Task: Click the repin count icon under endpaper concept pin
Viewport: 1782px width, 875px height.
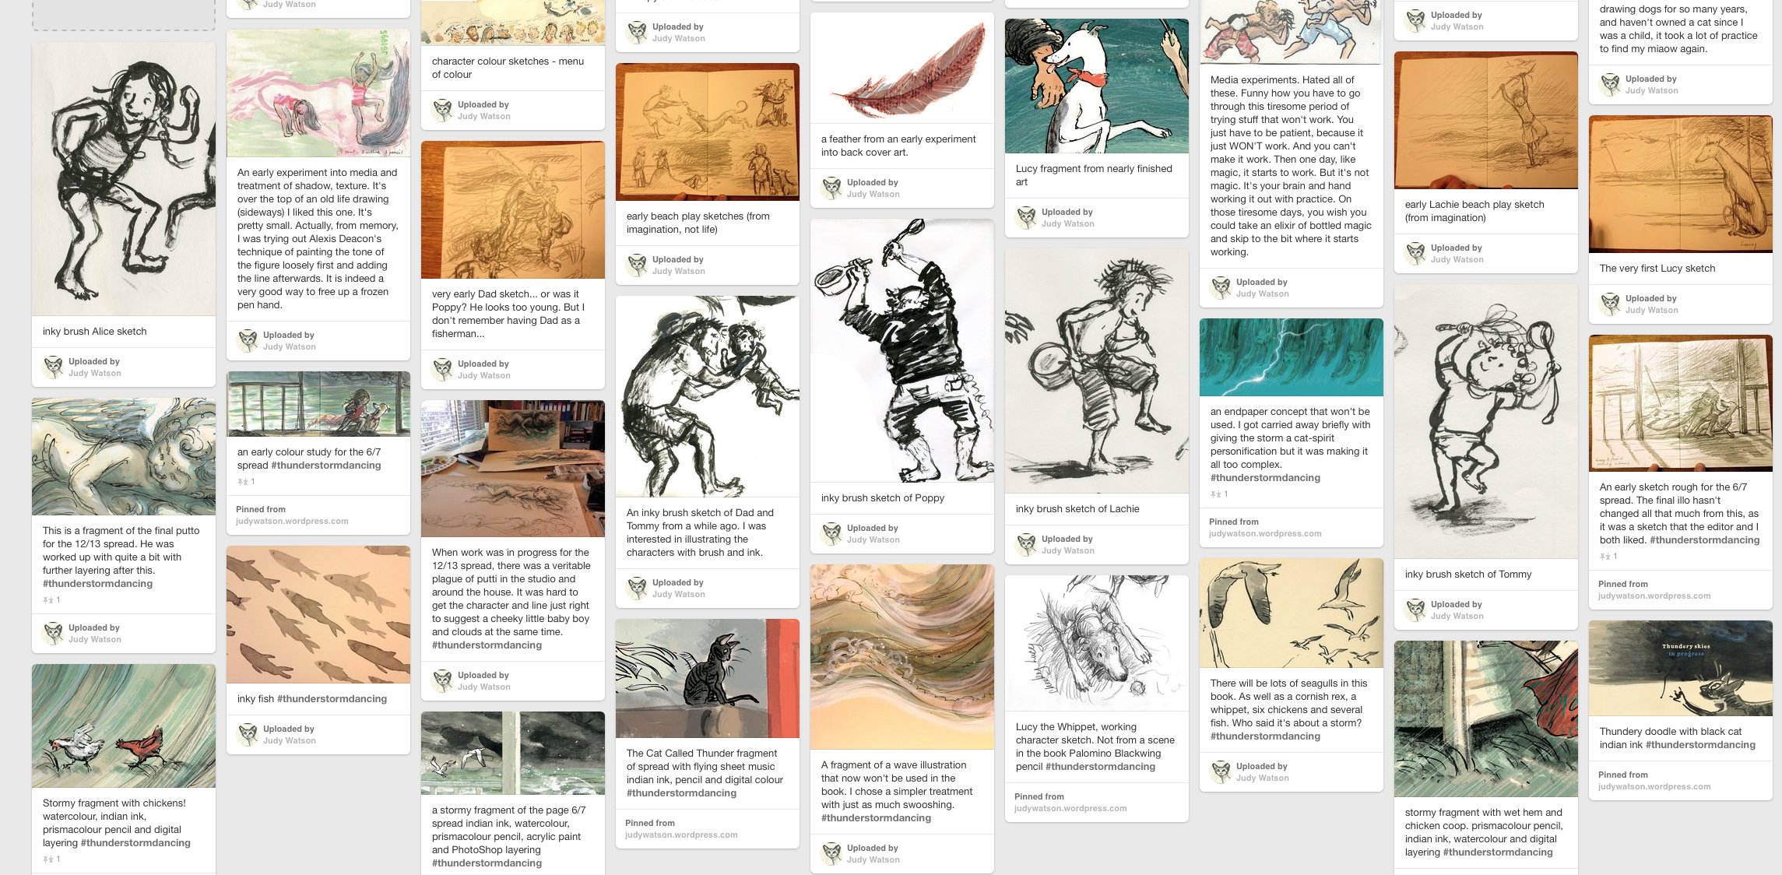Action: [x=1216, y=494]
